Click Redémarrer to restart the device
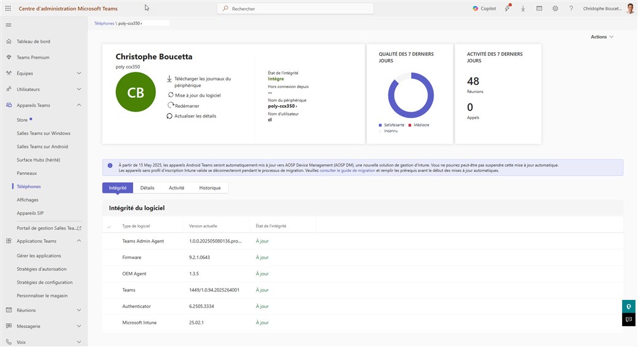Viewport: 638px width, 347px height. click(188, 105)
